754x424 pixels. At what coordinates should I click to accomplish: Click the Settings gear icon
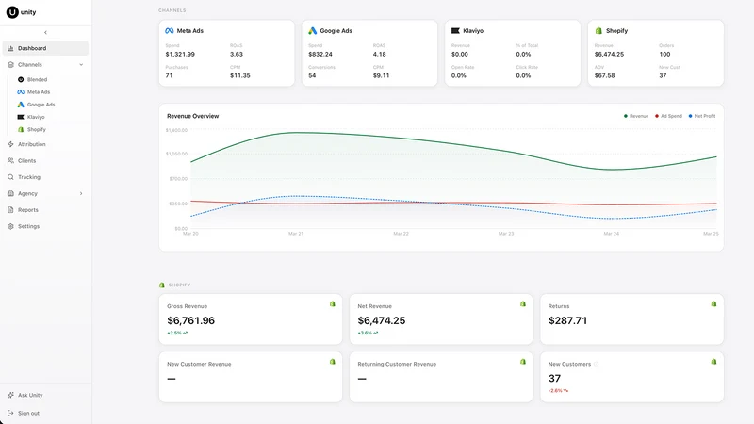click(x=10, y=226)
